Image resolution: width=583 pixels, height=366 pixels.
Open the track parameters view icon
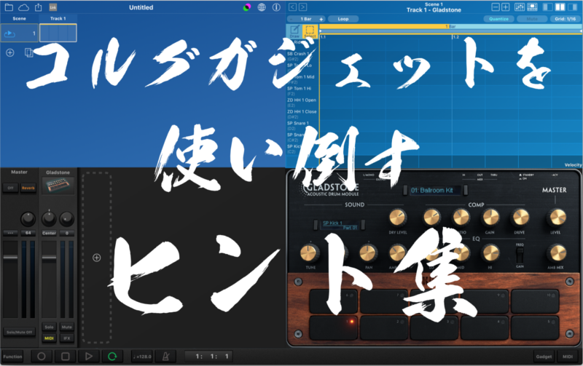[532, 7]
